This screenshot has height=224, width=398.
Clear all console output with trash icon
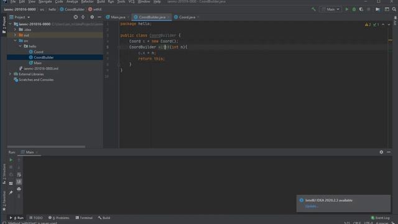(x=19, y=196)
